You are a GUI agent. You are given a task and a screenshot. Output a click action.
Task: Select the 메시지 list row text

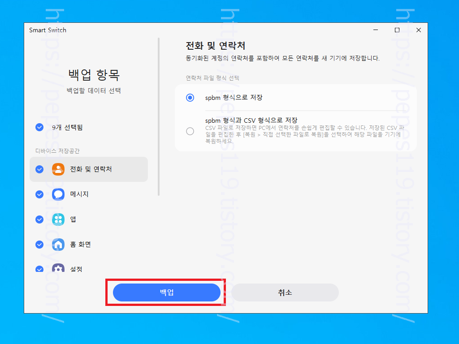[79, 194]
